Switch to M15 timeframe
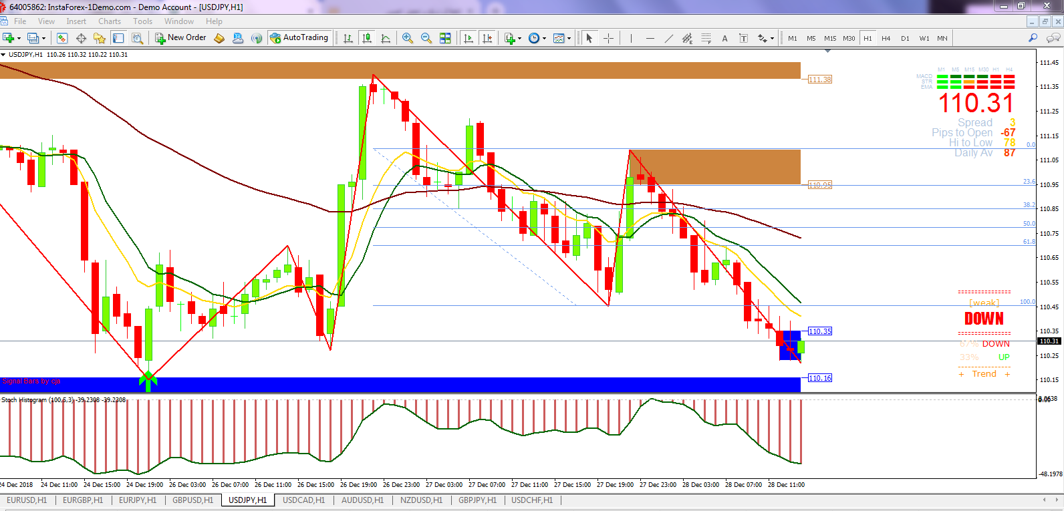The width and height of the screenshot is (1064, 511). [830, 38]
